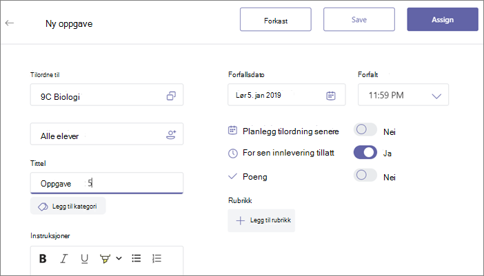Open highlight color dropdown arrow
The height and width of the screenshot is (276, 484).
tap(119, 258)
